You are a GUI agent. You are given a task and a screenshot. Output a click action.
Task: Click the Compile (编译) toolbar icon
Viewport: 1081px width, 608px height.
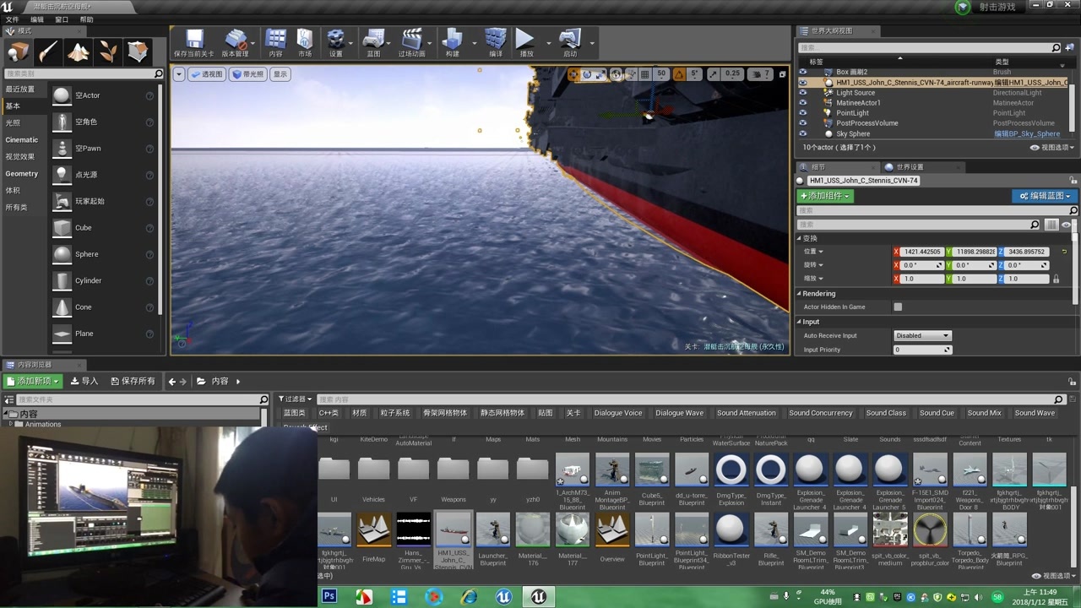pos(496,42)
